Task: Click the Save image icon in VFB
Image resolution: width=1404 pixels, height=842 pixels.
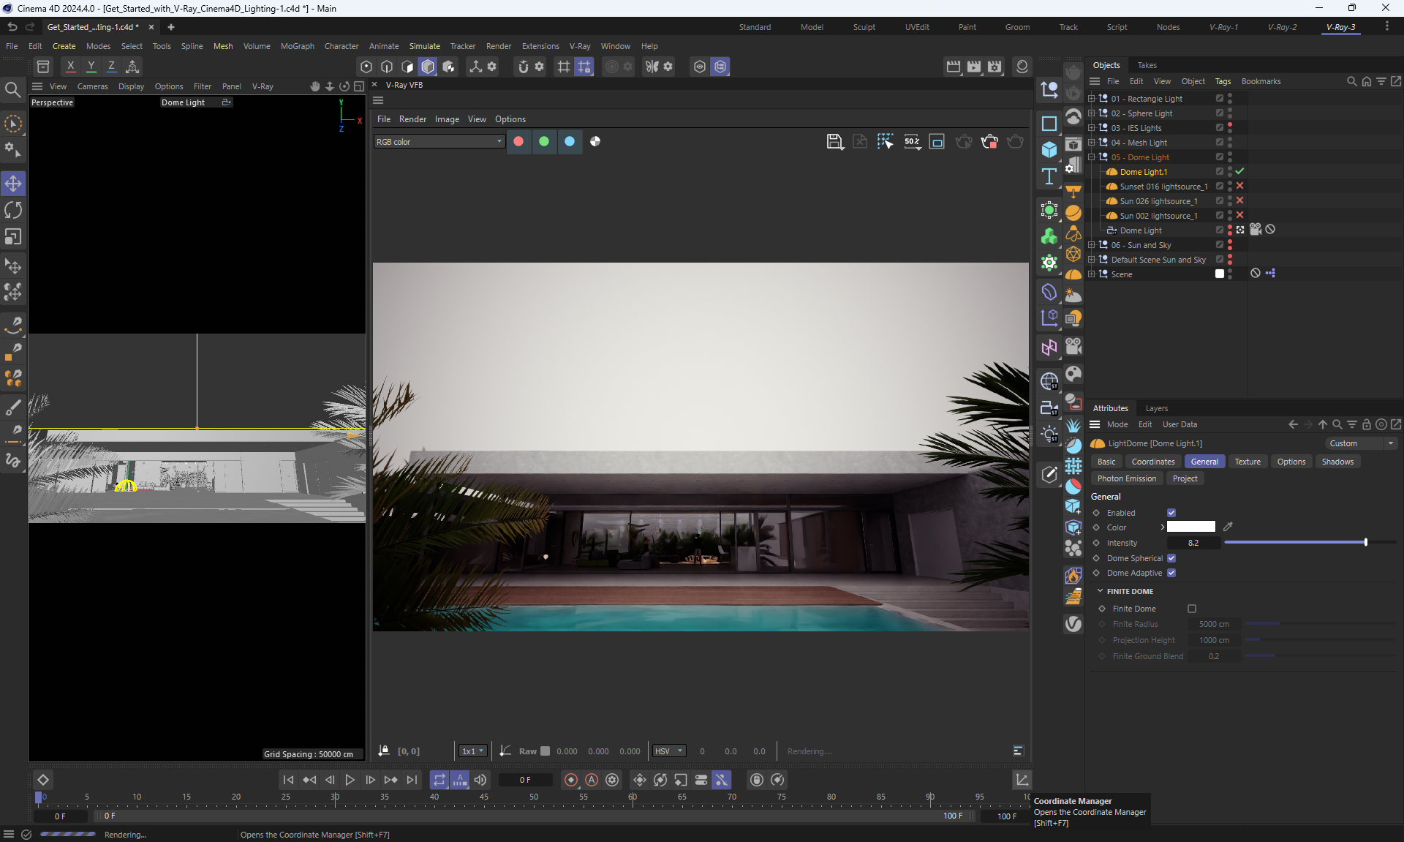Action: click(x=834, y=141)
